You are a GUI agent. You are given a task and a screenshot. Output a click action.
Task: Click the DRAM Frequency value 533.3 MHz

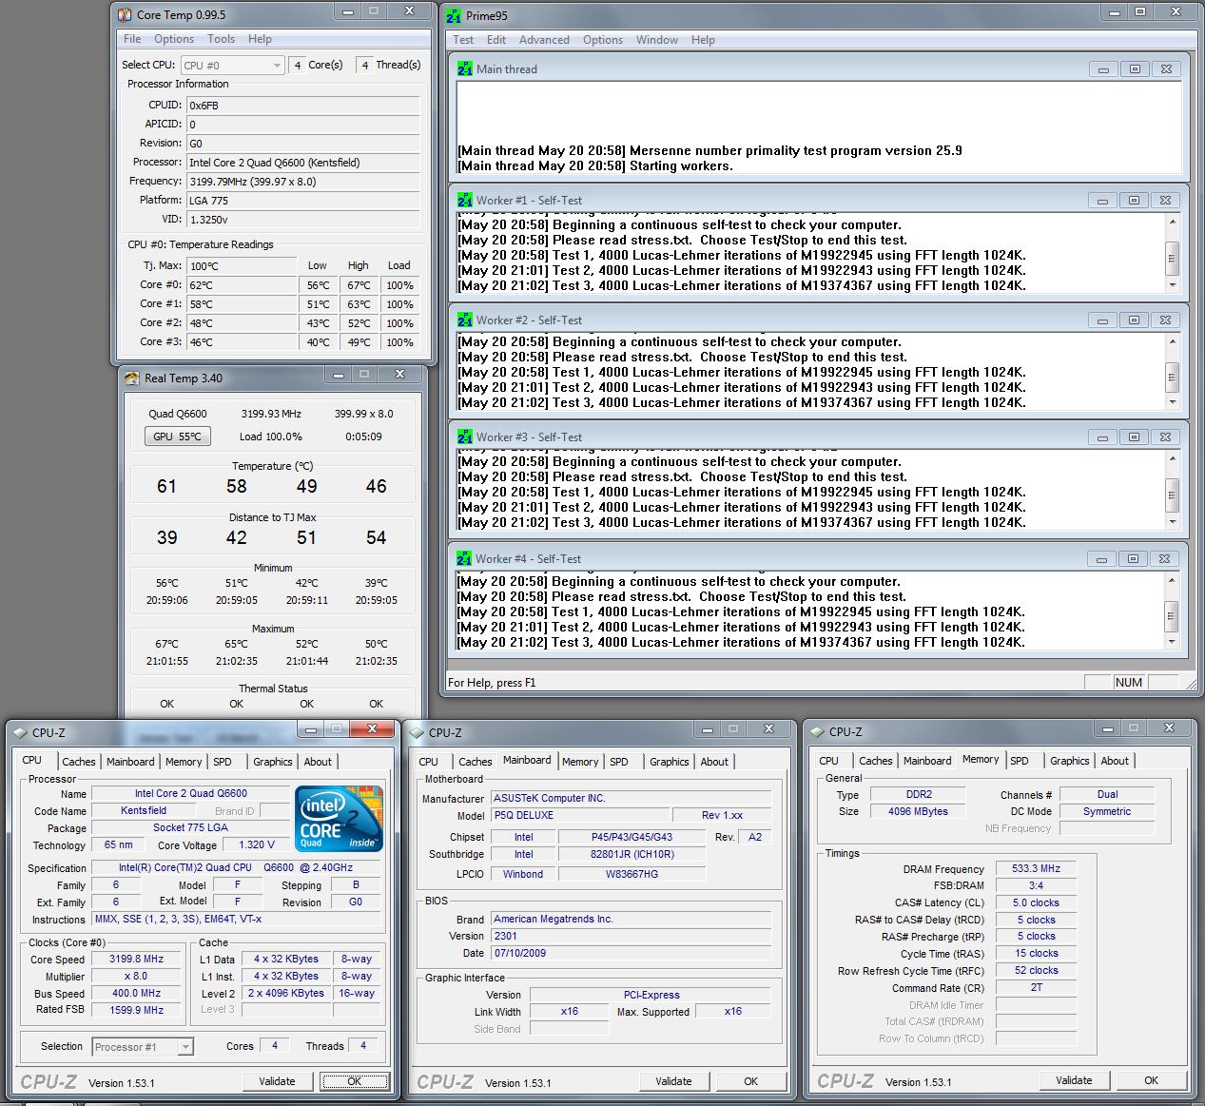(1036, 868)
